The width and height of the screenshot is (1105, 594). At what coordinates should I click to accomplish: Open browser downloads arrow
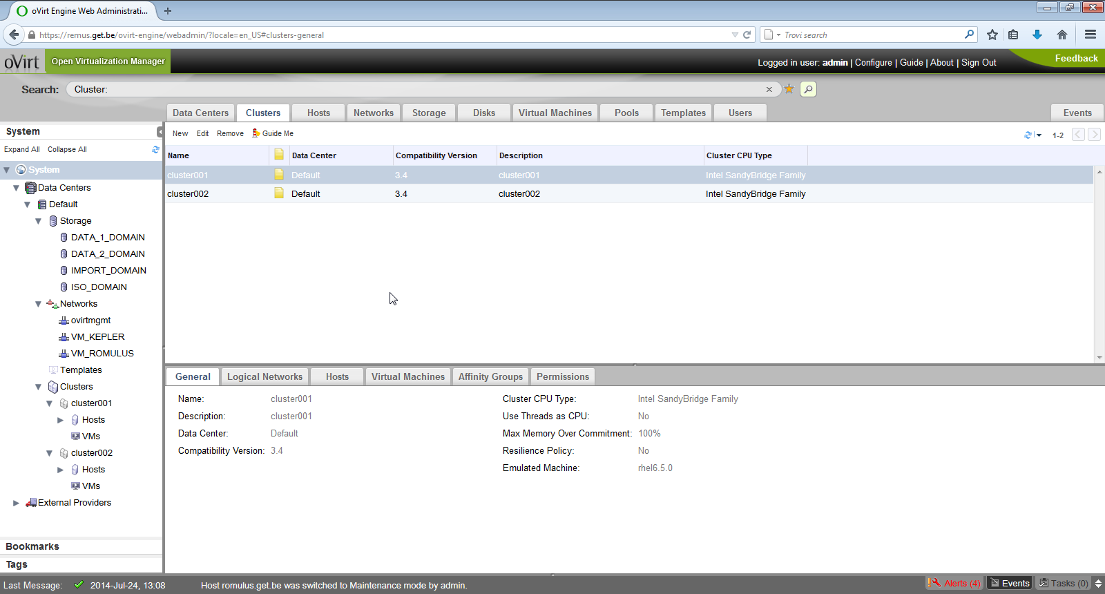click(x=1037, y=35)
